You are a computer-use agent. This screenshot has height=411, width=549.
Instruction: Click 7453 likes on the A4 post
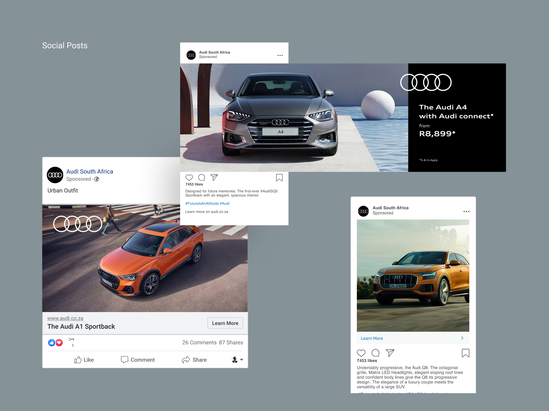[194, 184]
